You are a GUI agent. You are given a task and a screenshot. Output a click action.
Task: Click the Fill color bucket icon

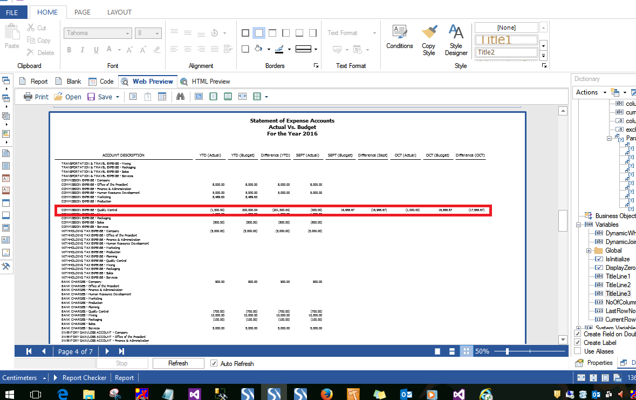point(258,49)
